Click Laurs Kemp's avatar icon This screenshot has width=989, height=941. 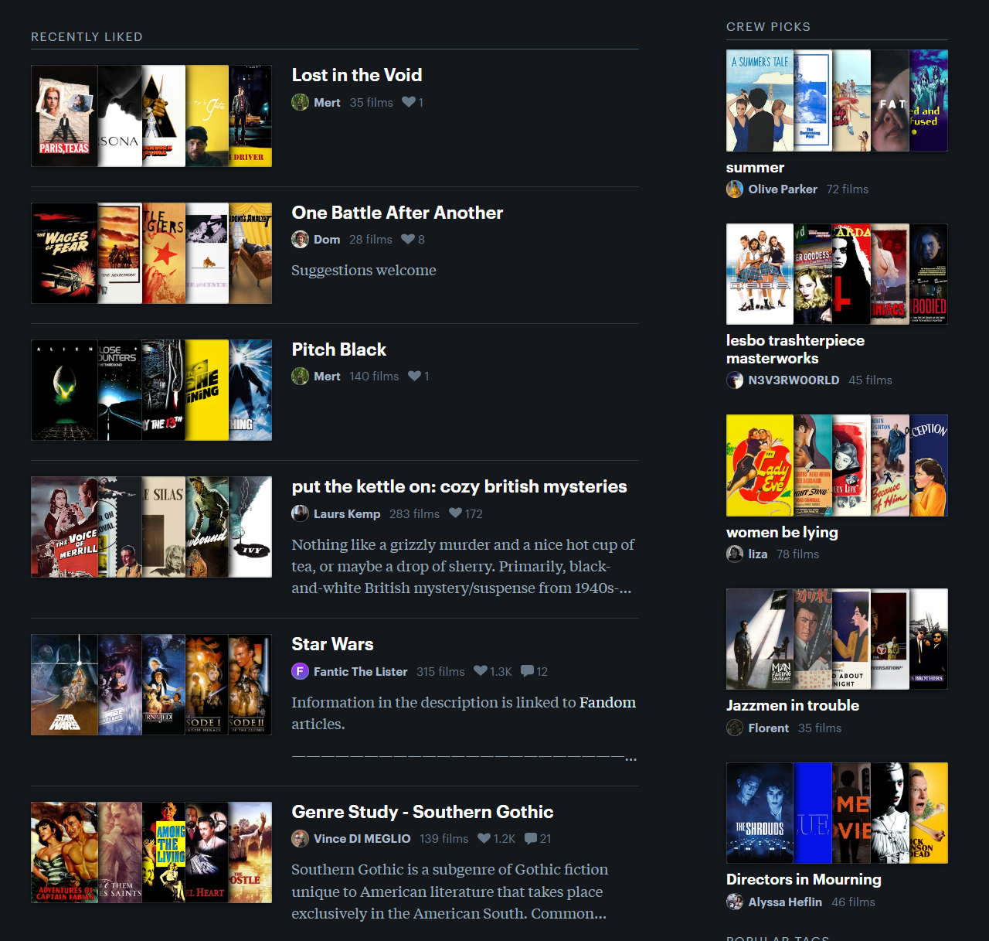[x=300, y=513]
